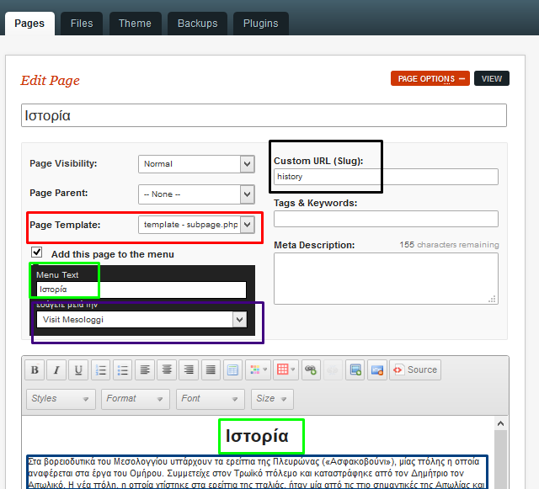Open the Format dropdown
Image resolution: width=539 pixels, height=489 pixels.
click(136, 399)
